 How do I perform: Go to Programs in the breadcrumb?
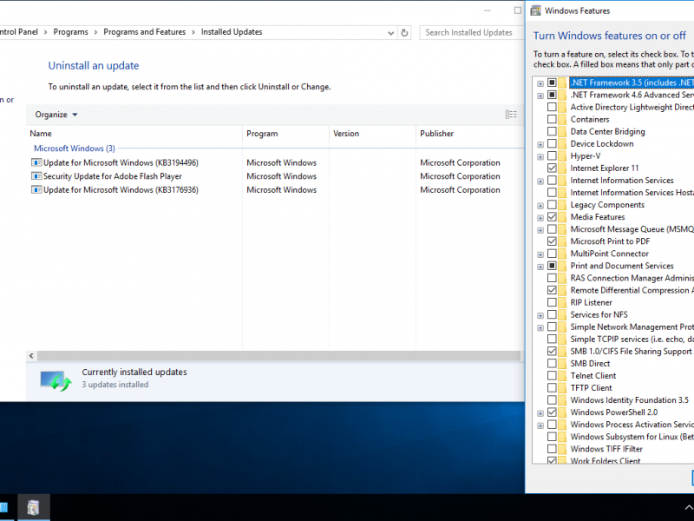point(71,32)
